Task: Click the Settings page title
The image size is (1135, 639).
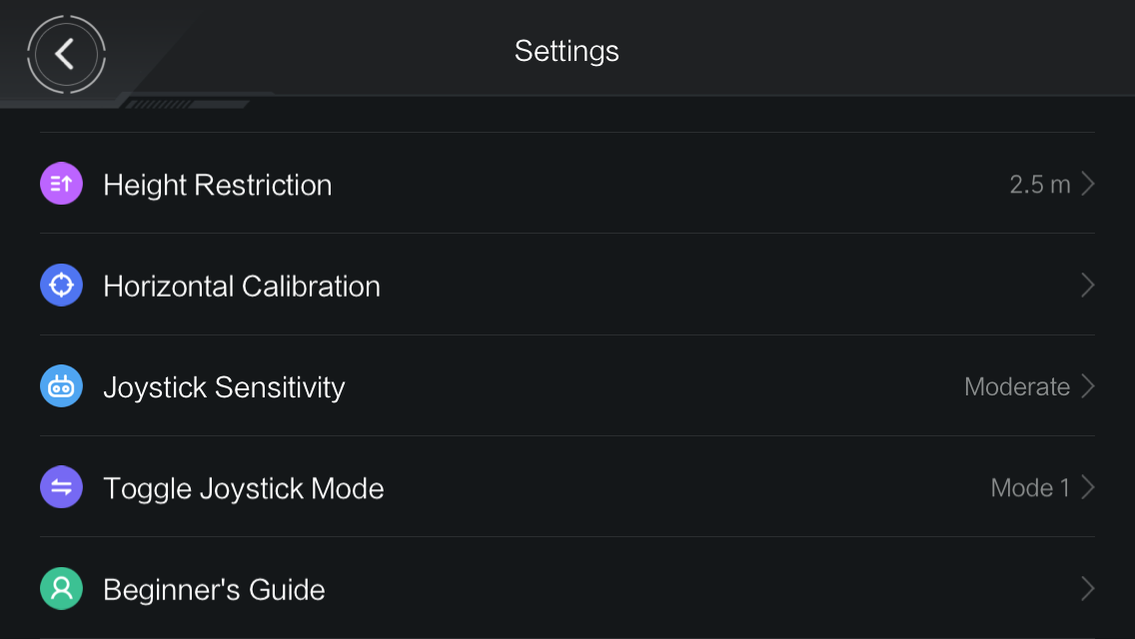Action: coord(567,51)
